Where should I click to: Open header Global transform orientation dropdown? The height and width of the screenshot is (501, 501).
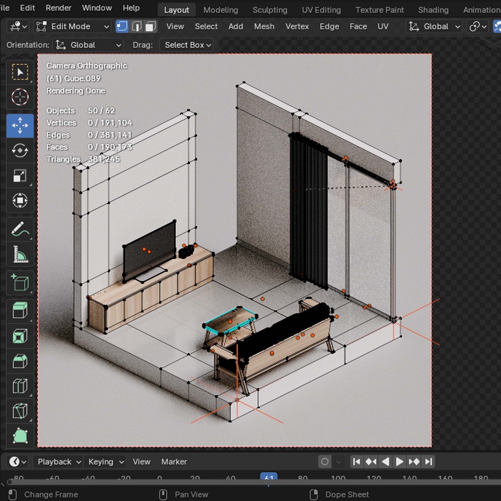click(435, 26)
